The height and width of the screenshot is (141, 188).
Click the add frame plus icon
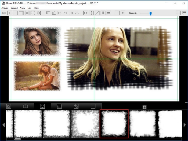pyautogui.click(x=117, y=13)
